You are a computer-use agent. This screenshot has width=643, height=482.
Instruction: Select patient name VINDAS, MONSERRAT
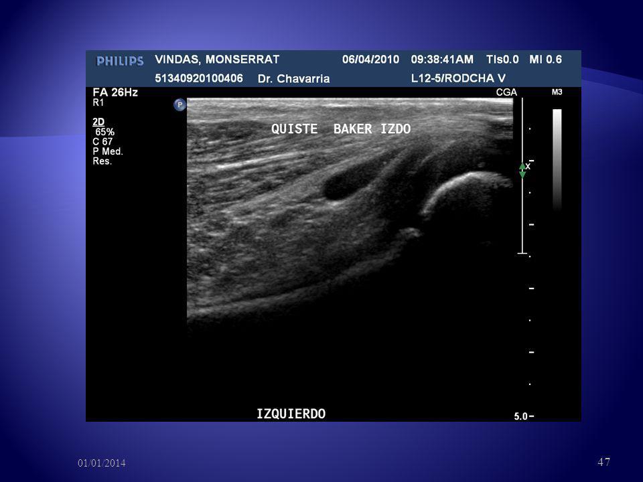click(x=217, y=60)
